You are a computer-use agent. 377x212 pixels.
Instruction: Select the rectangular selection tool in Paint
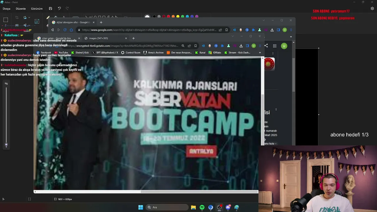pyautogui.click(x=6, y=20)
